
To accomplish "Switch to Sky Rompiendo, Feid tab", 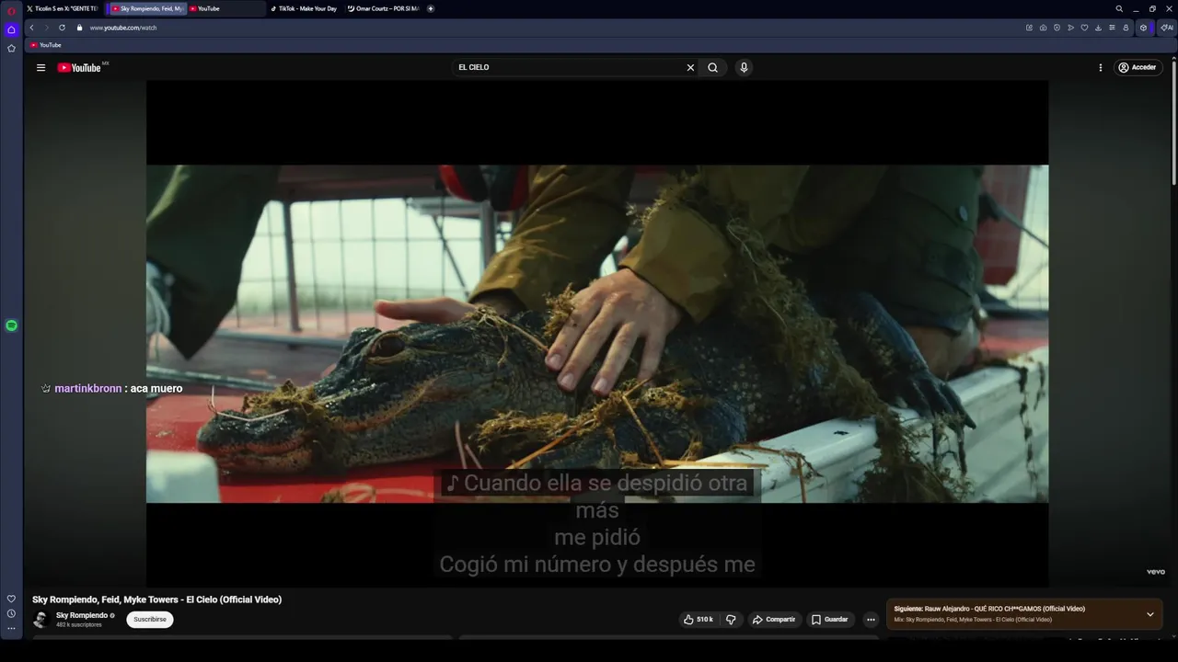I will pos(147,9).
